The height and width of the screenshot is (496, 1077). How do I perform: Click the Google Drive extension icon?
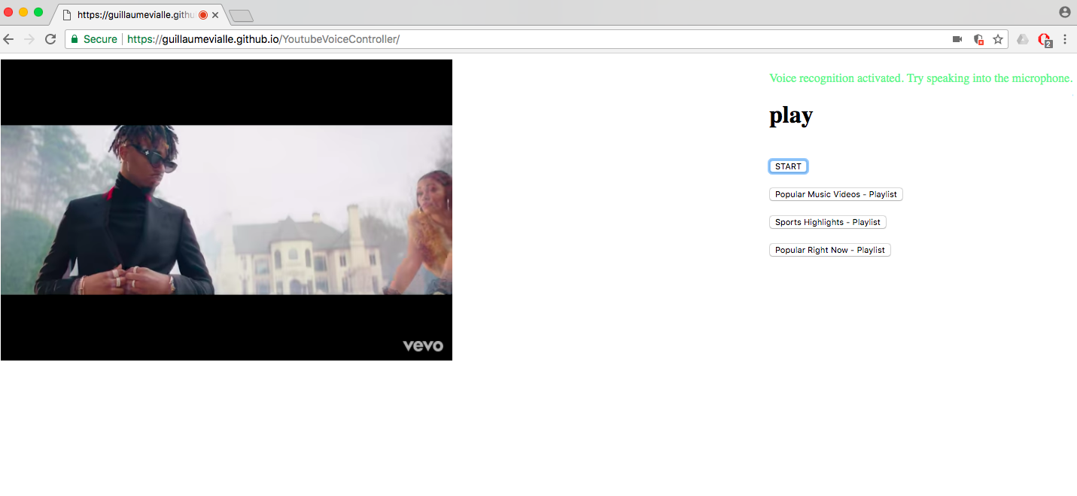[x=1023, y=39]
